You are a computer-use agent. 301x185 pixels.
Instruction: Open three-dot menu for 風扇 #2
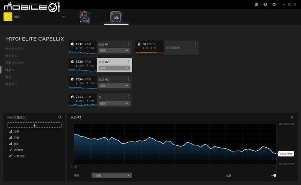coord(128,62)
